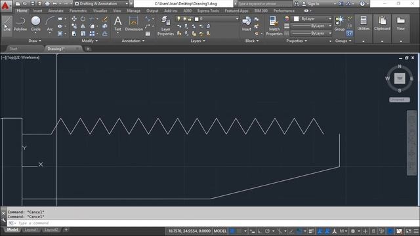The width and height of the screenshot is (420, 236).
Task: Click the Plot print icon in quick access toolbar
Action: pos(47,4)
